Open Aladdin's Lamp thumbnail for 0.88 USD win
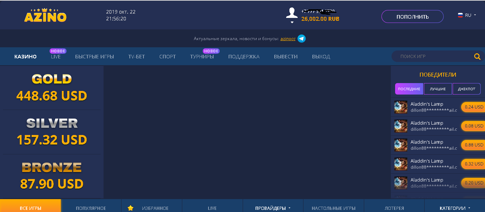Viewport: 485px width, 212px height. pos(401,145)
